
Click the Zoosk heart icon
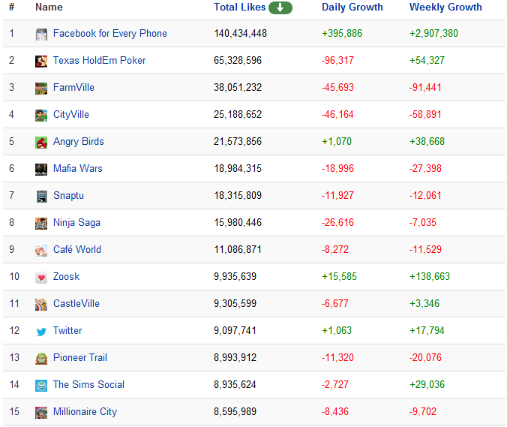point(41,277)
